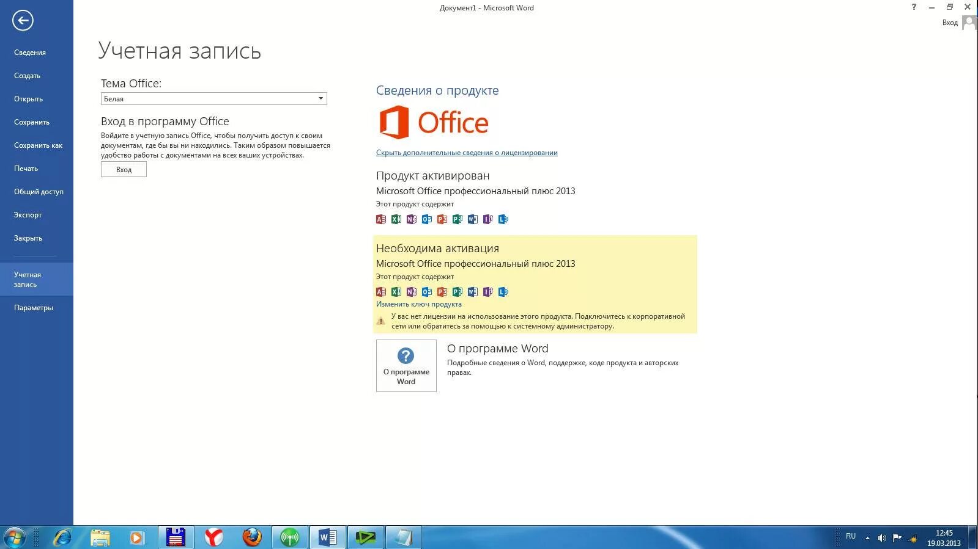Image resolution: width=978 pixels, height=549 pixels.
Task: Click the green antenna taskbar icon
Action: point(289,537)
